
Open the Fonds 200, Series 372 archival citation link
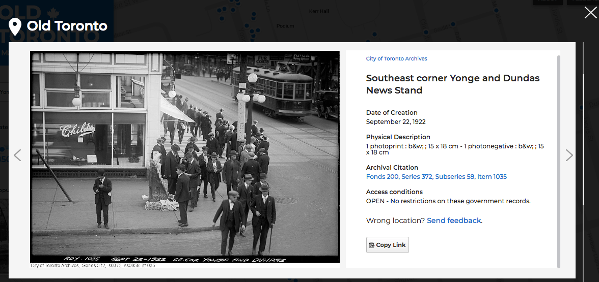pyautogui.click(x=436, y=177)
